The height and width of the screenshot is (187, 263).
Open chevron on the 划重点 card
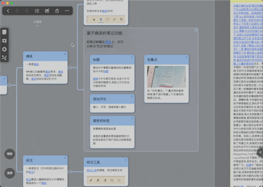tap(186, 57)
